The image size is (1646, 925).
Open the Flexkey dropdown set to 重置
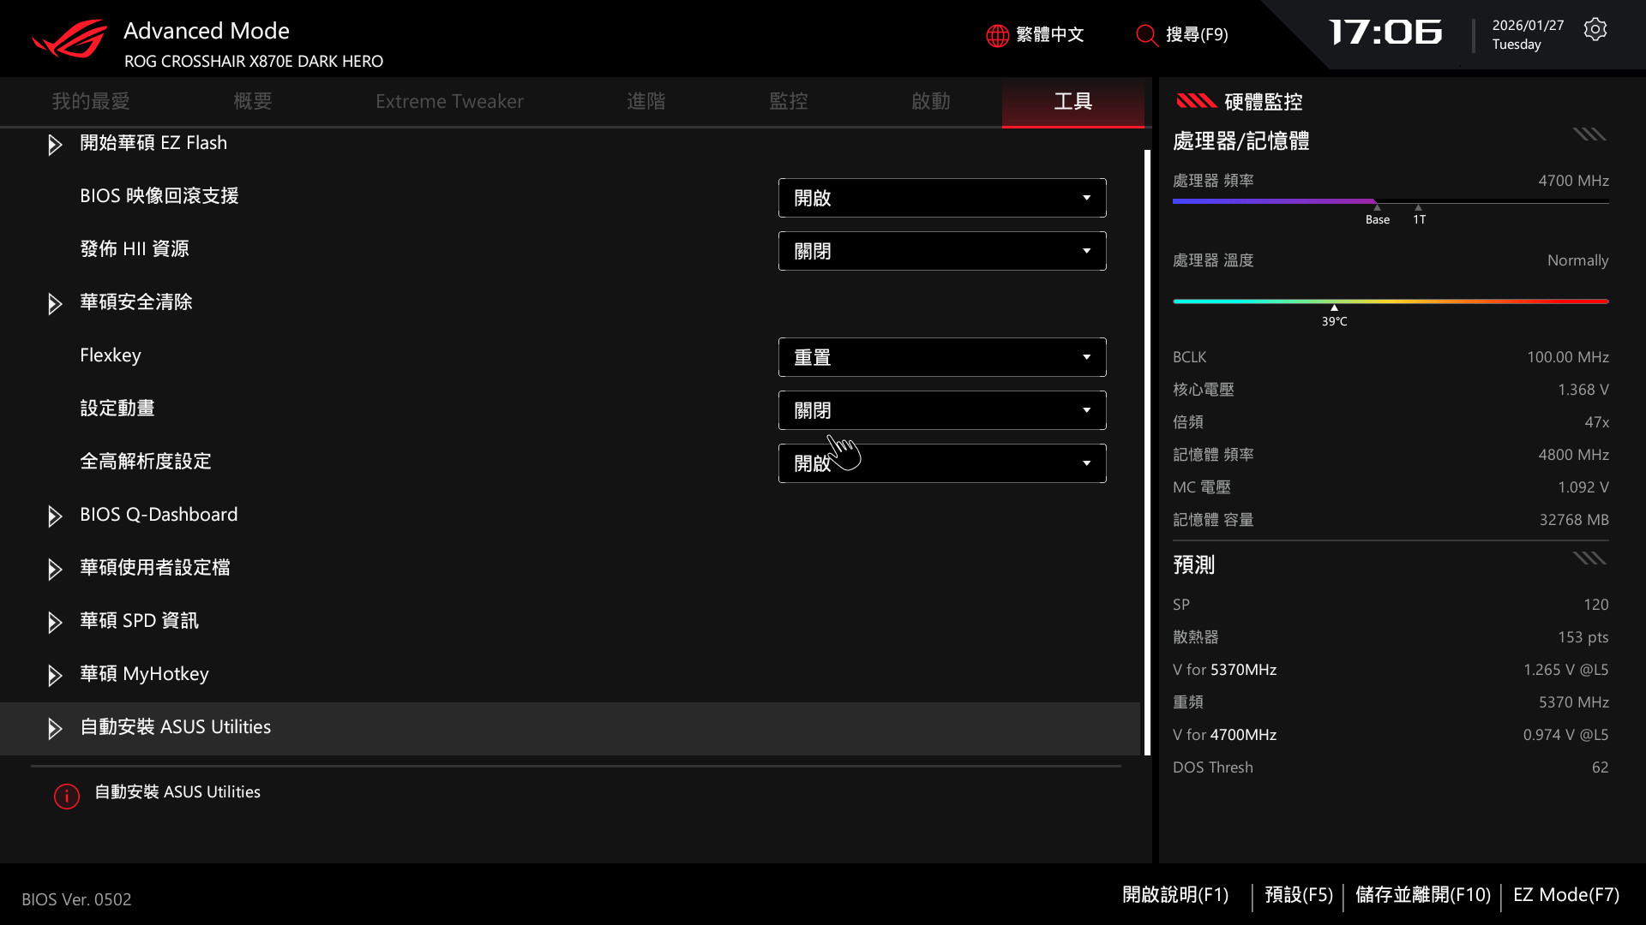[941, 357]
